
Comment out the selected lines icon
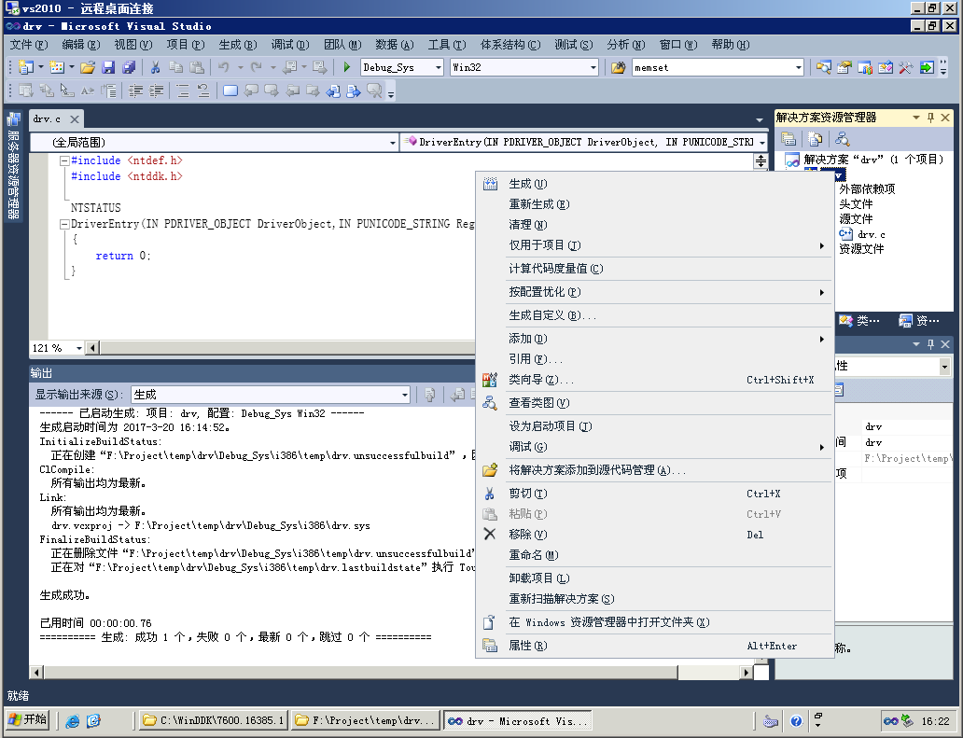[183, 91]
